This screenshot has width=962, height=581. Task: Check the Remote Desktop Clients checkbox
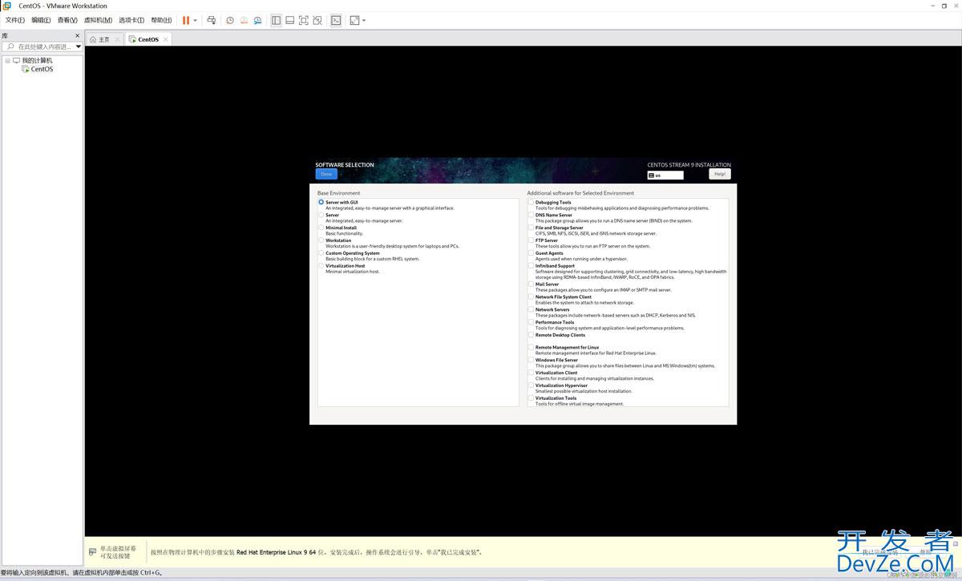[x=531, y=335]
